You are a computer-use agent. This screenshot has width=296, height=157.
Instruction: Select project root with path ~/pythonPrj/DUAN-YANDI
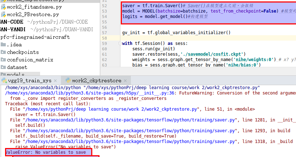[x=47, y=29]
